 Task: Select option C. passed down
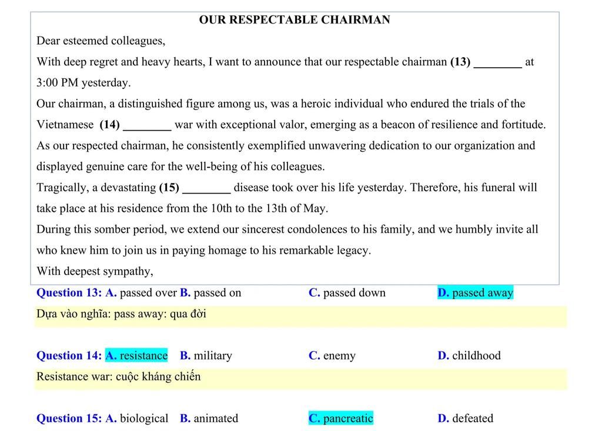[x=347, y=293]
